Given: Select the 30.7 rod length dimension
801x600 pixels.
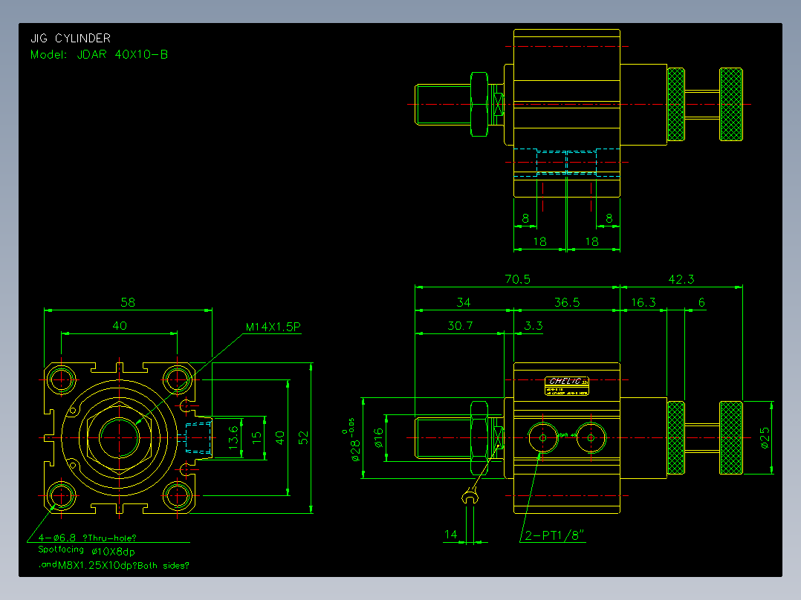Looking at the screenshot, I should click(460, 326).
